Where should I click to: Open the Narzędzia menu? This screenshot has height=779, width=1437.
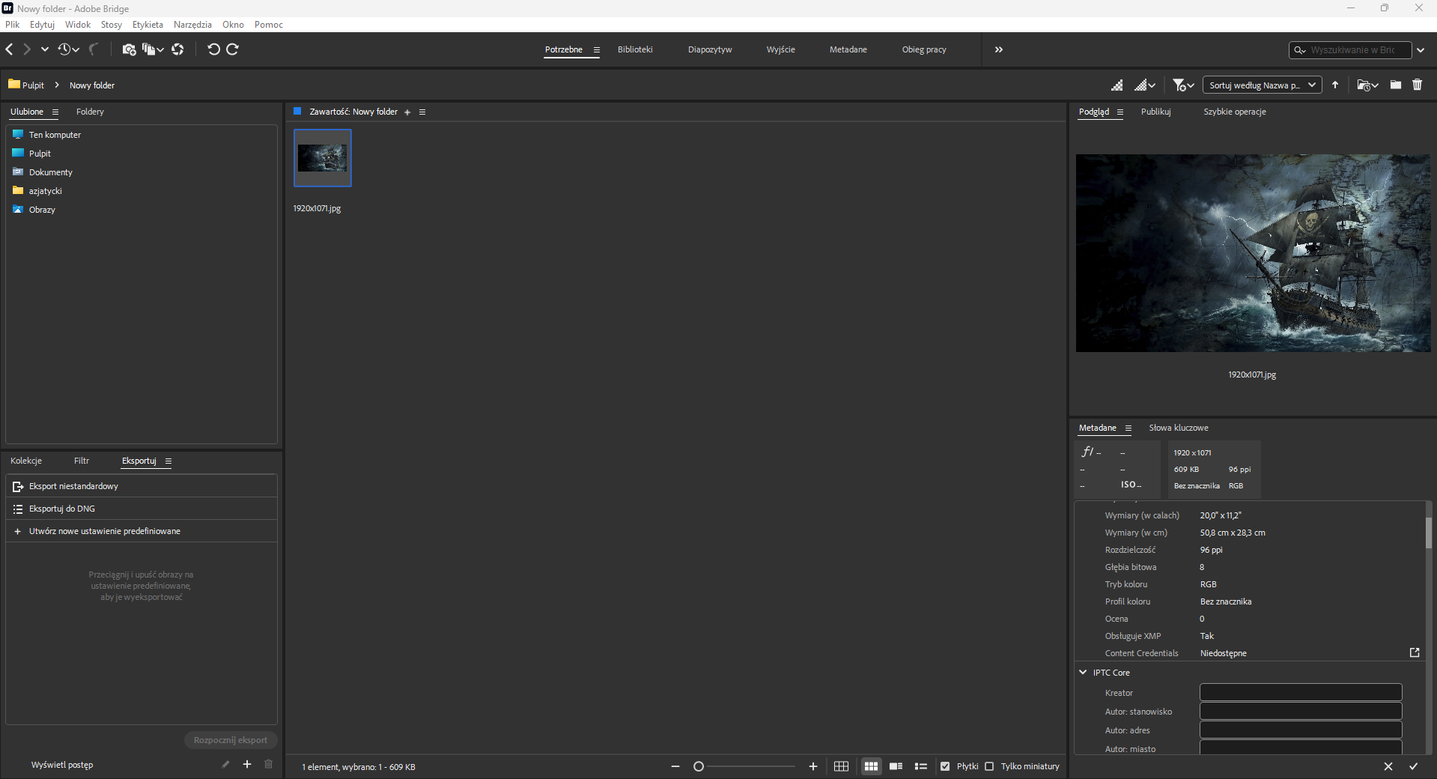[192, 25]
